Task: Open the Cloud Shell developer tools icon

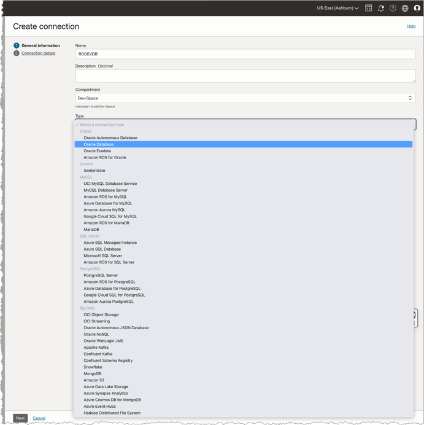Action: pyautogui.click(x=368, y=8)
